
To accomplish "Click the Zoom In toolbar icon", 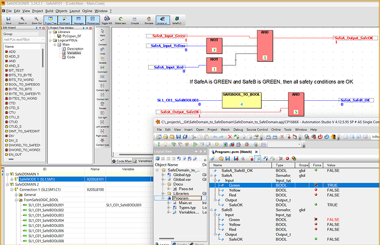I will 23,19.
